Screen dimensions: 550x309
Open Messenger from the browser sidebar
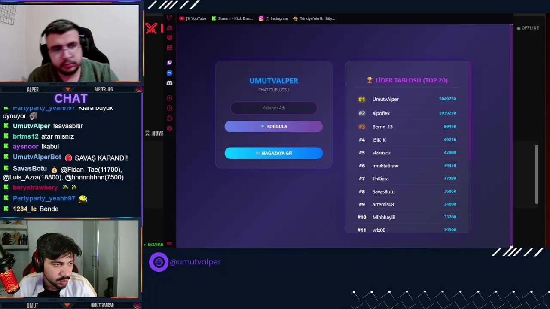(169, 73)
